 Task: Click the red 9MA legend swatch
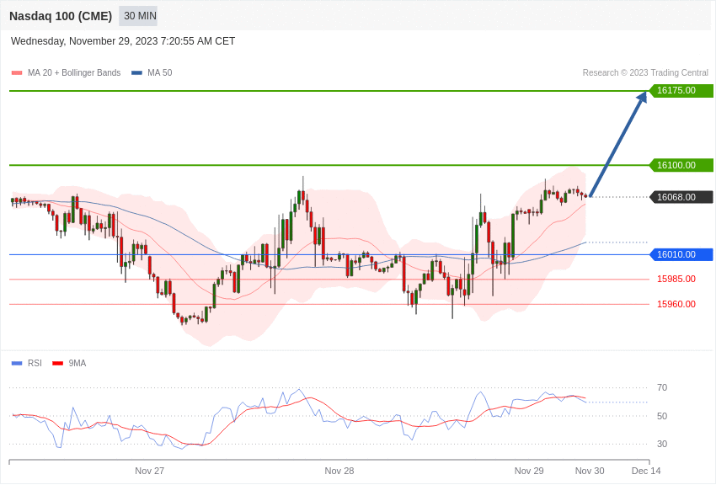point(57,364)
